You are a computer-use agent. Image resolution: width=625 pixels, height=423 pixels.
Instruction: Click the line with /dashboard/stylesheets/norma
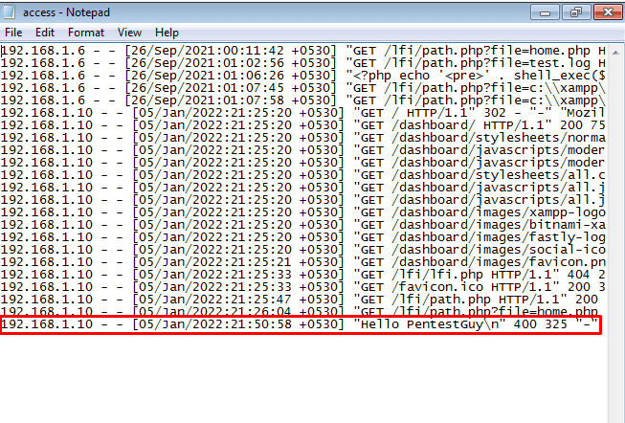point(303,138)
